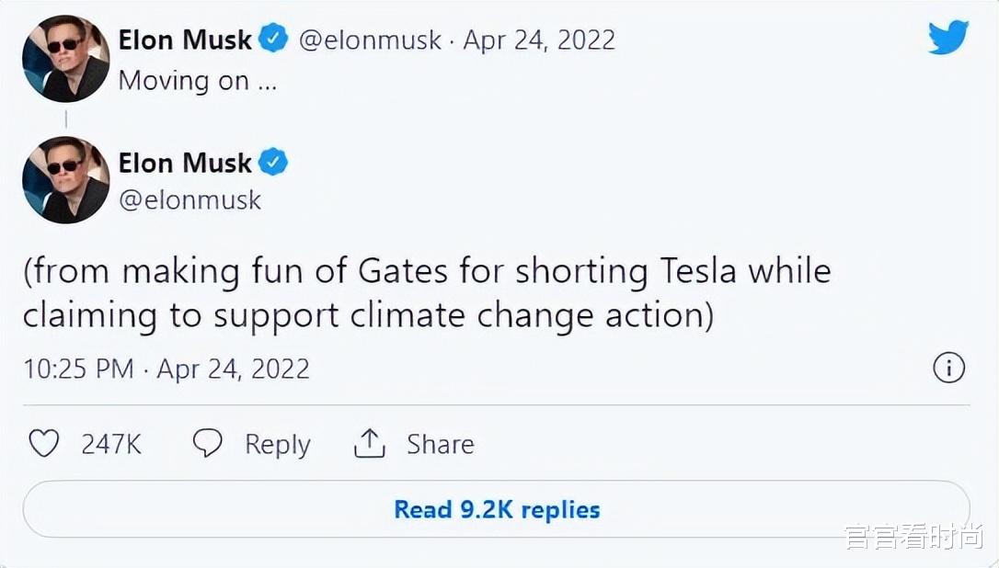Click Elon Musk name in second tweet
Image resolution: width=999 pixels, height=568 pixels.
[x=185, y=163]
